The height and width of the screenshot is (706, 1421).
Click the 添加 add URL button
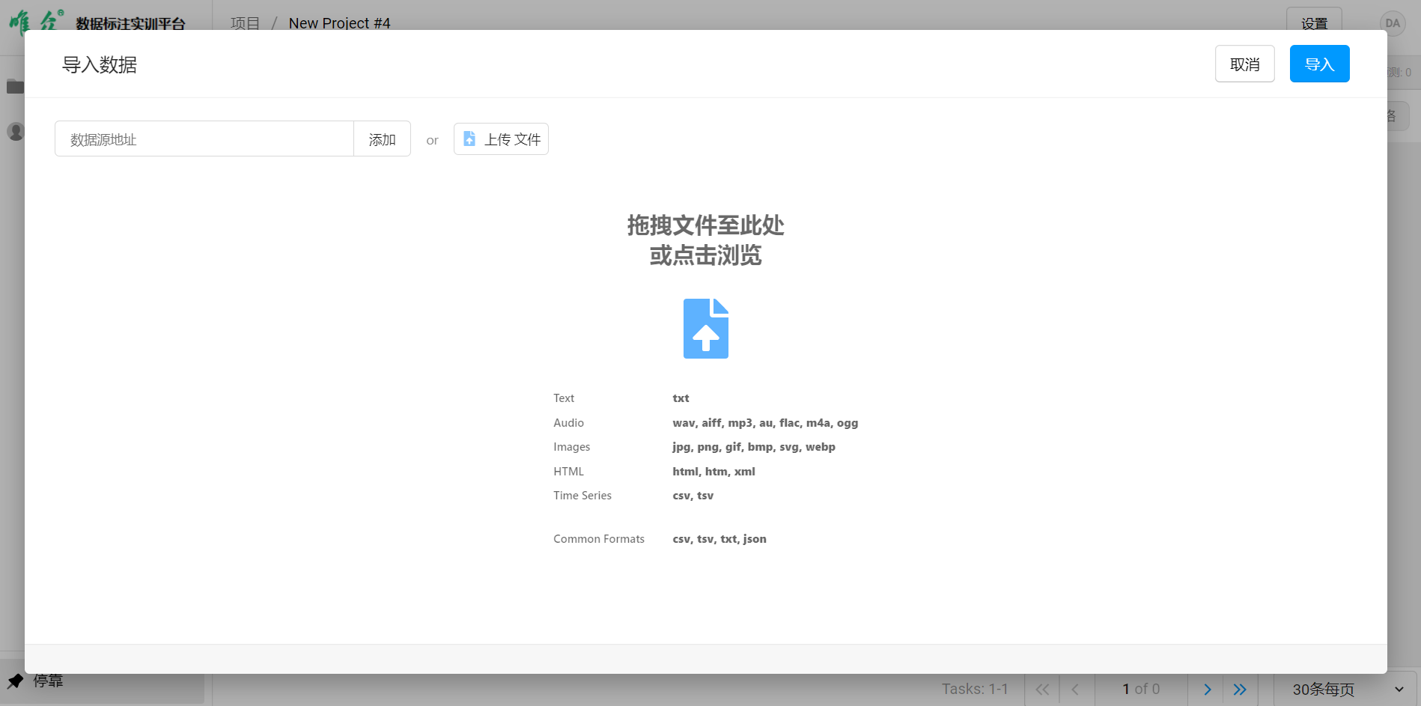tap(382, 139)
